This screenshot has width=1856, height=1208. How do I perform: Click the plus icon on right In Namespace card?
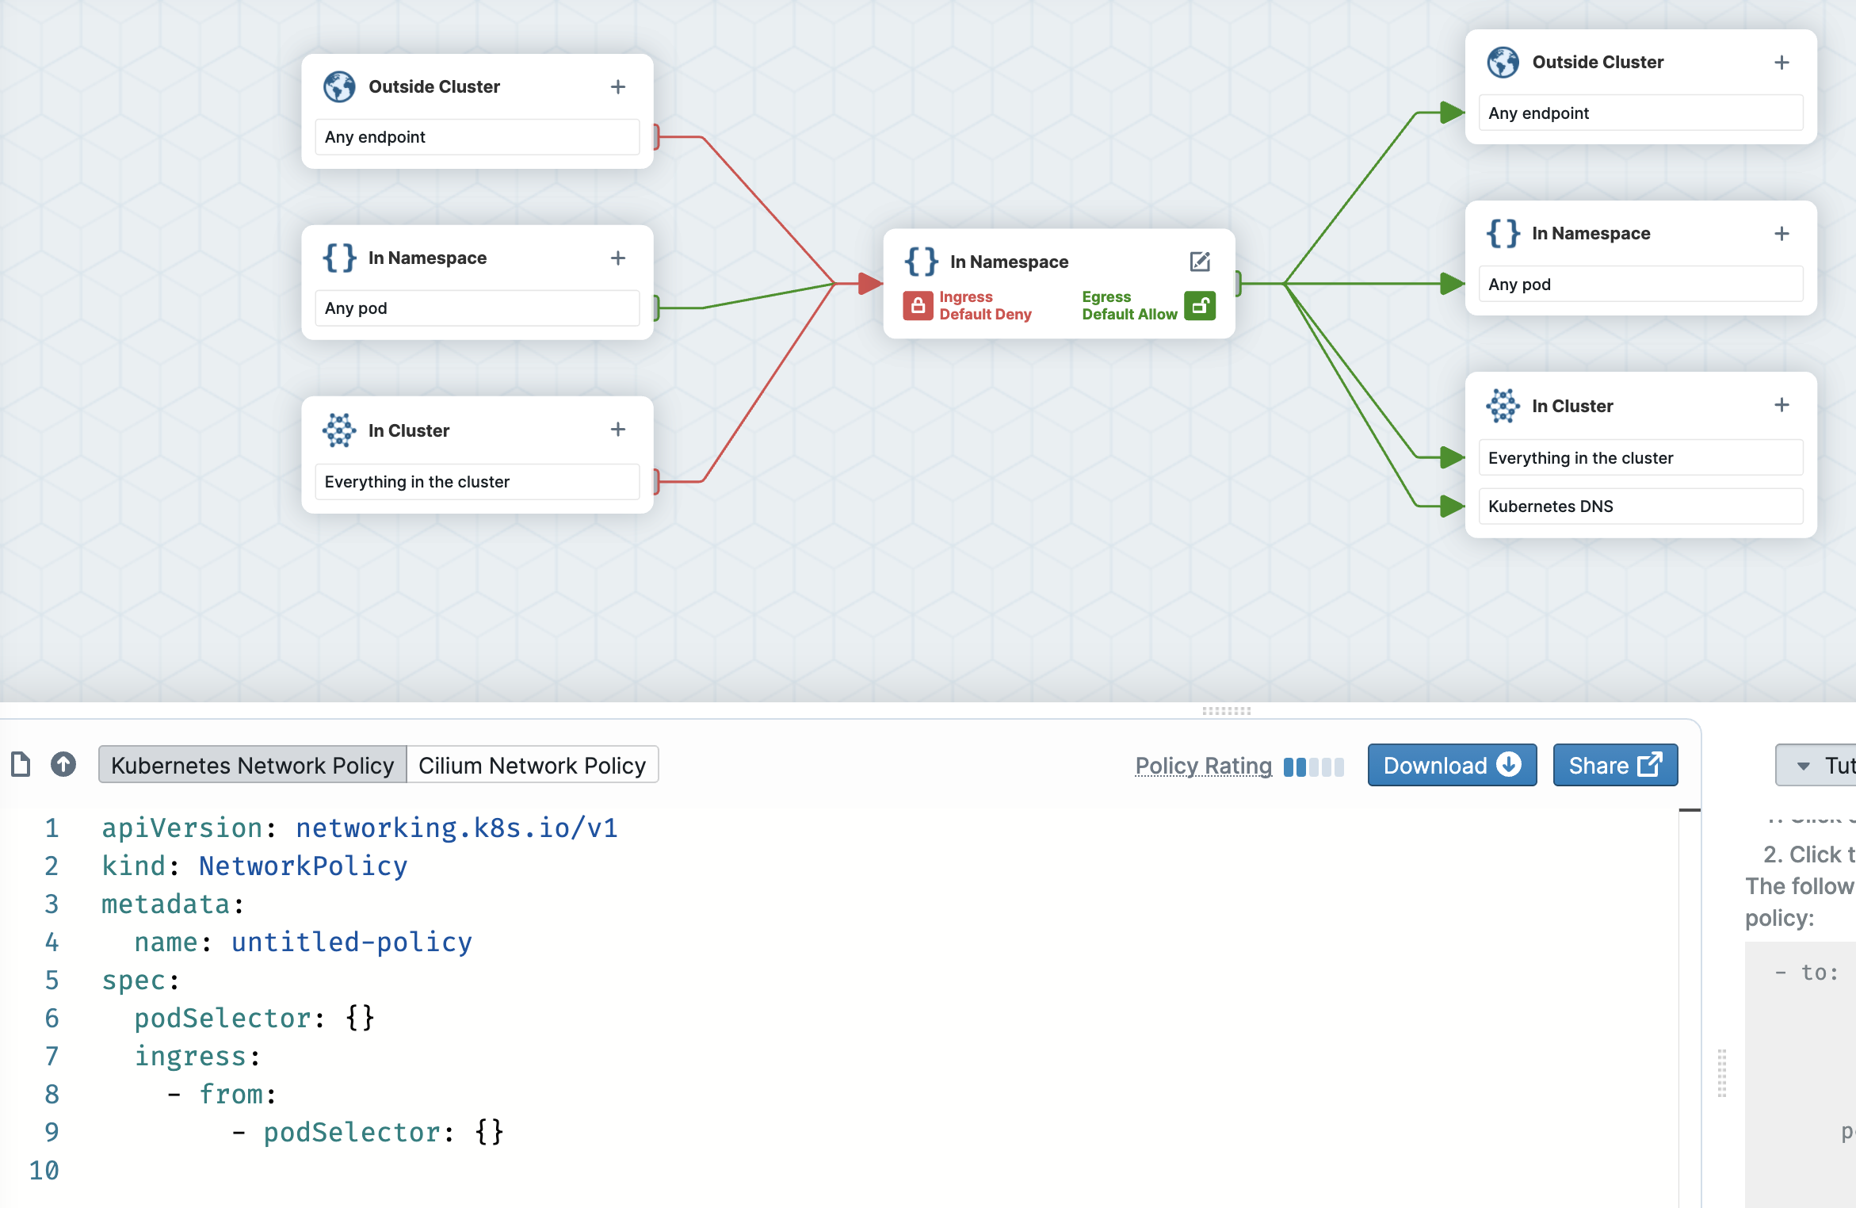point(1782,233)
